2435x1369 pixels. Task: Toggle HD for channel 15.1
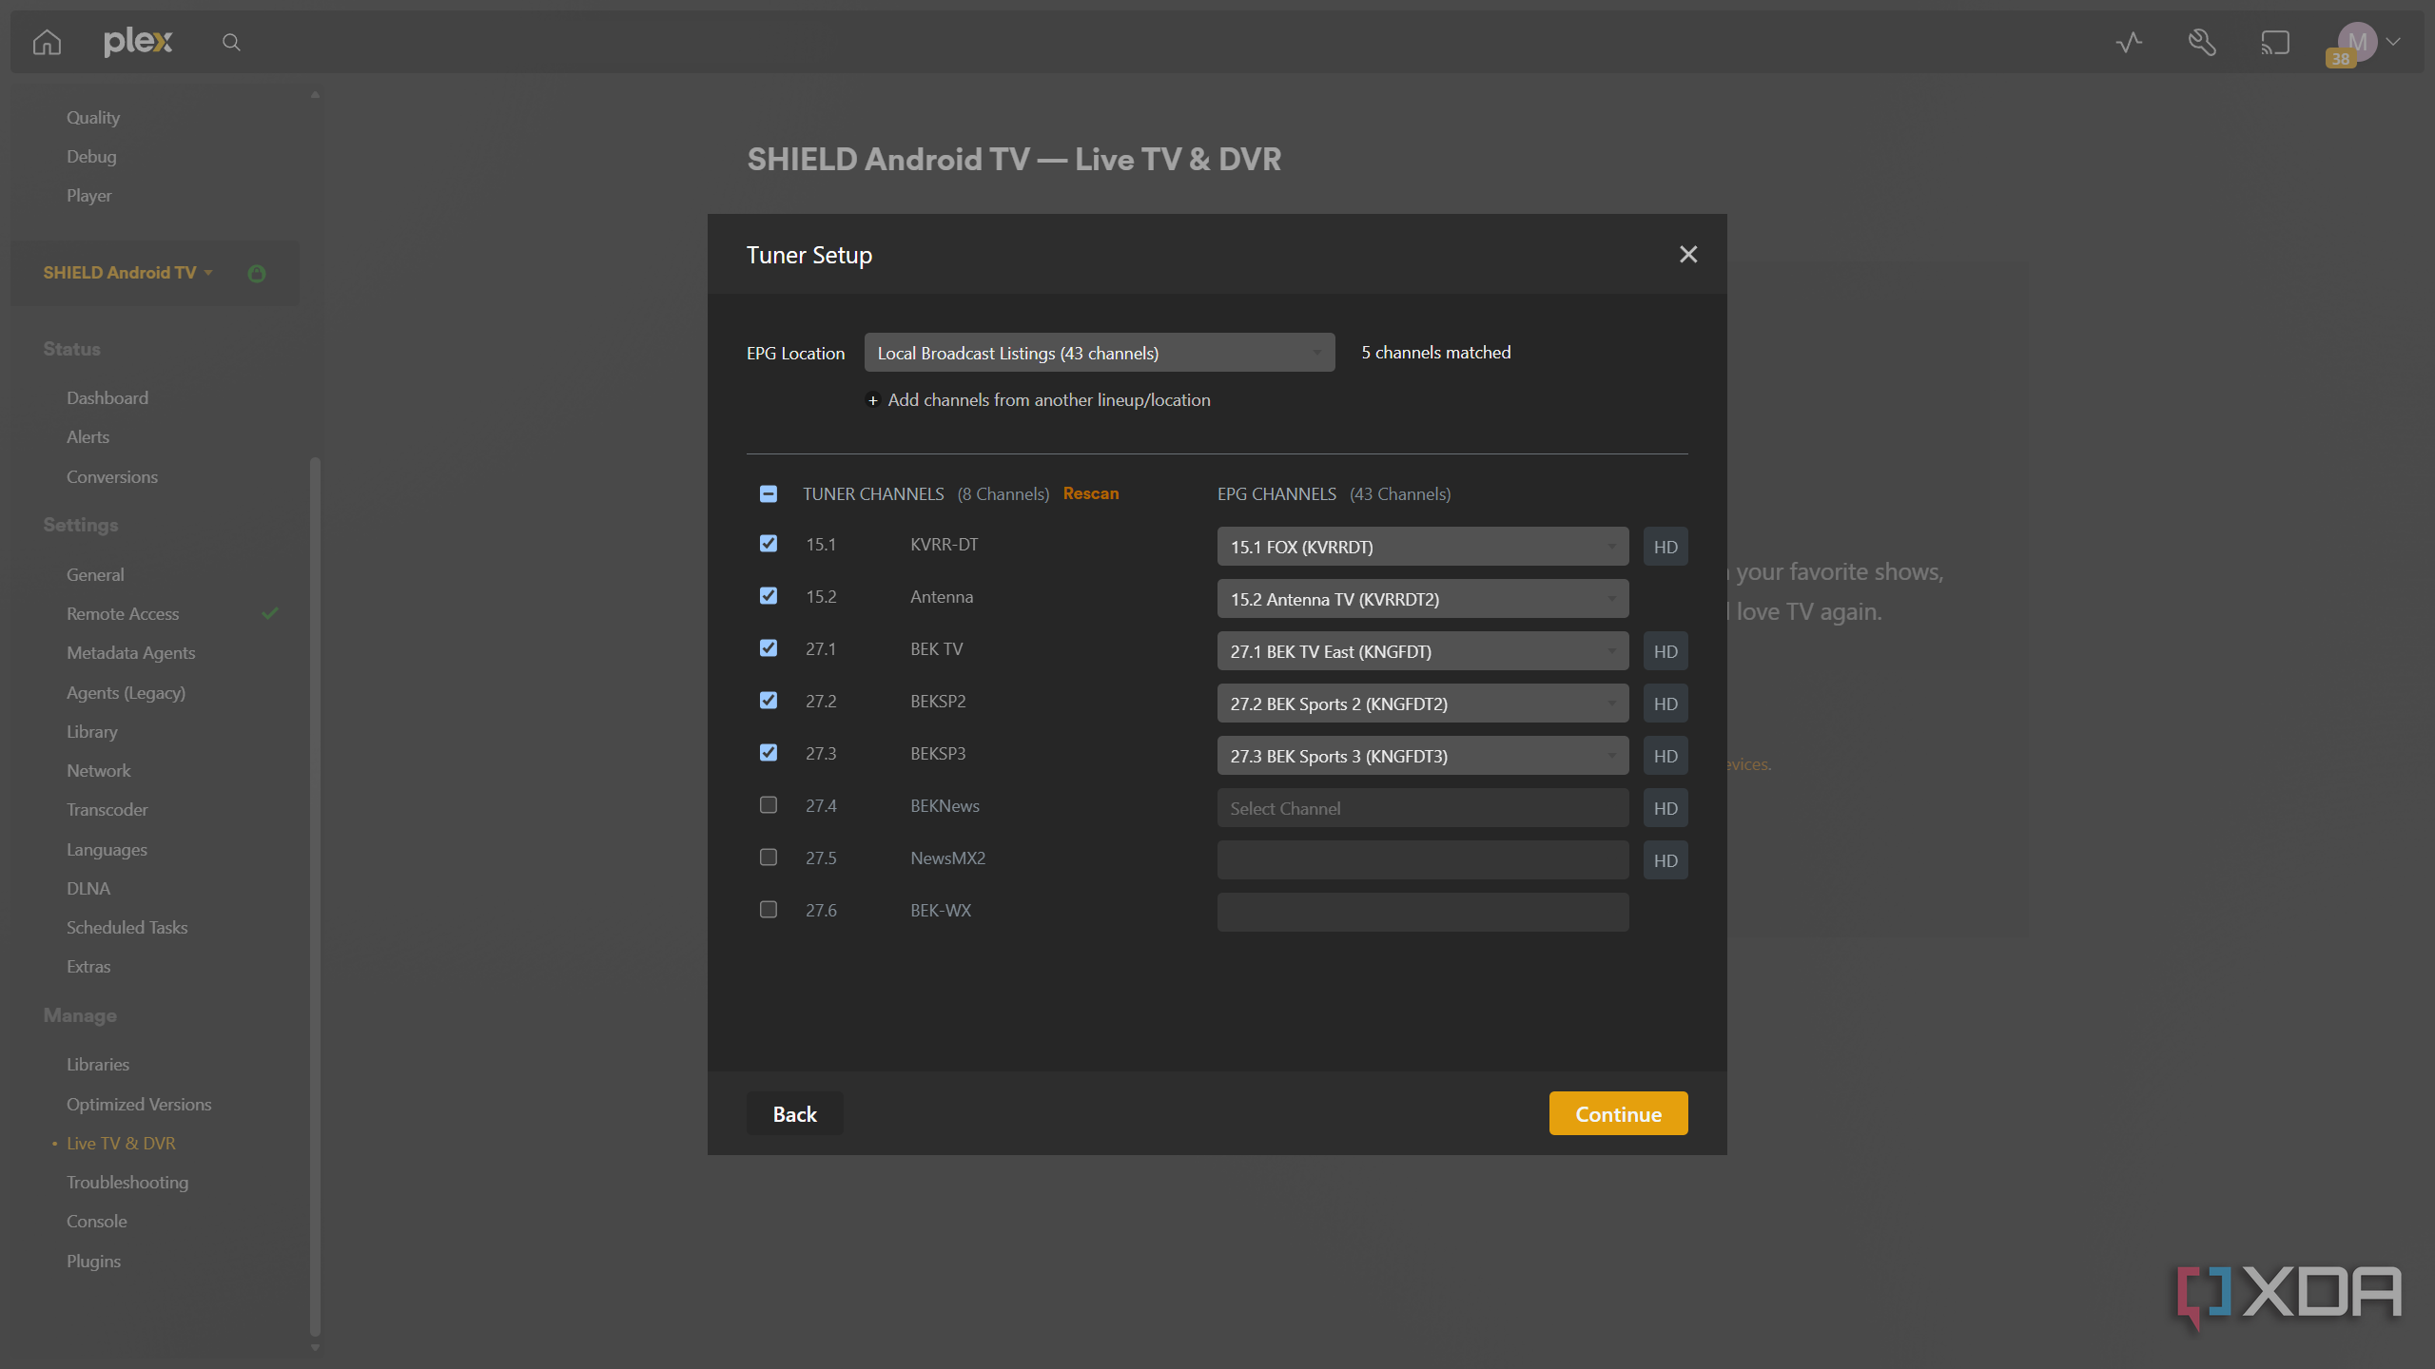[x=1666, y=547]
